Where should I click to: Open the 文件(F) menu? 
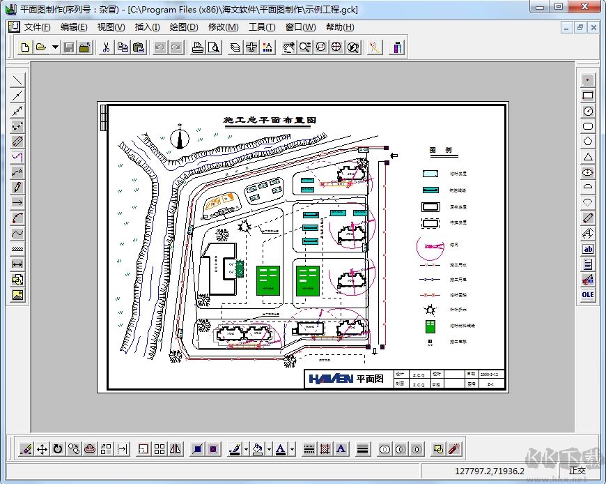click(x=37, y=27)
